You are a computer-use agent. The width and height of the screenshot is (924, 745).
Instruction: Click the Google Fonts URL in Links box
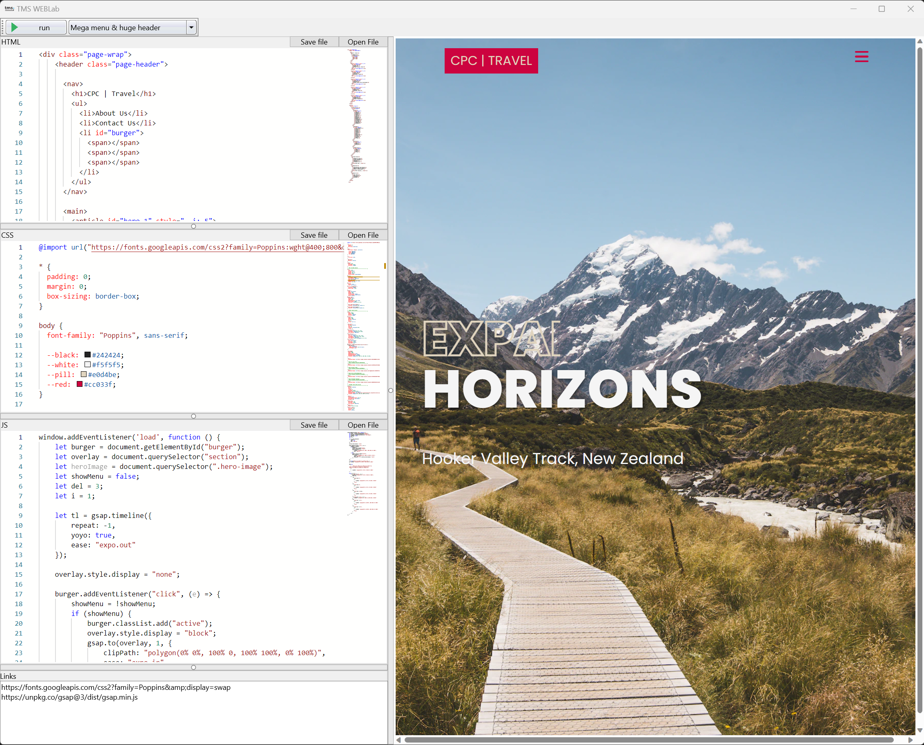coord(116,687)
